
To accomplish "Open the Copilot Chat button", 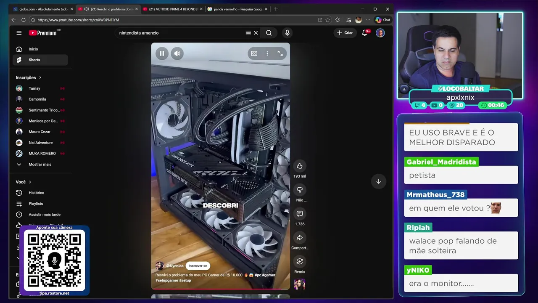I will 383,20.
